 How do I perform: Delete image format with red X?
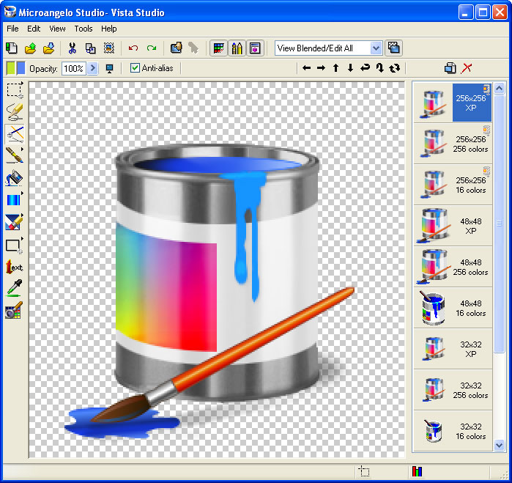[x=467, y=68]
